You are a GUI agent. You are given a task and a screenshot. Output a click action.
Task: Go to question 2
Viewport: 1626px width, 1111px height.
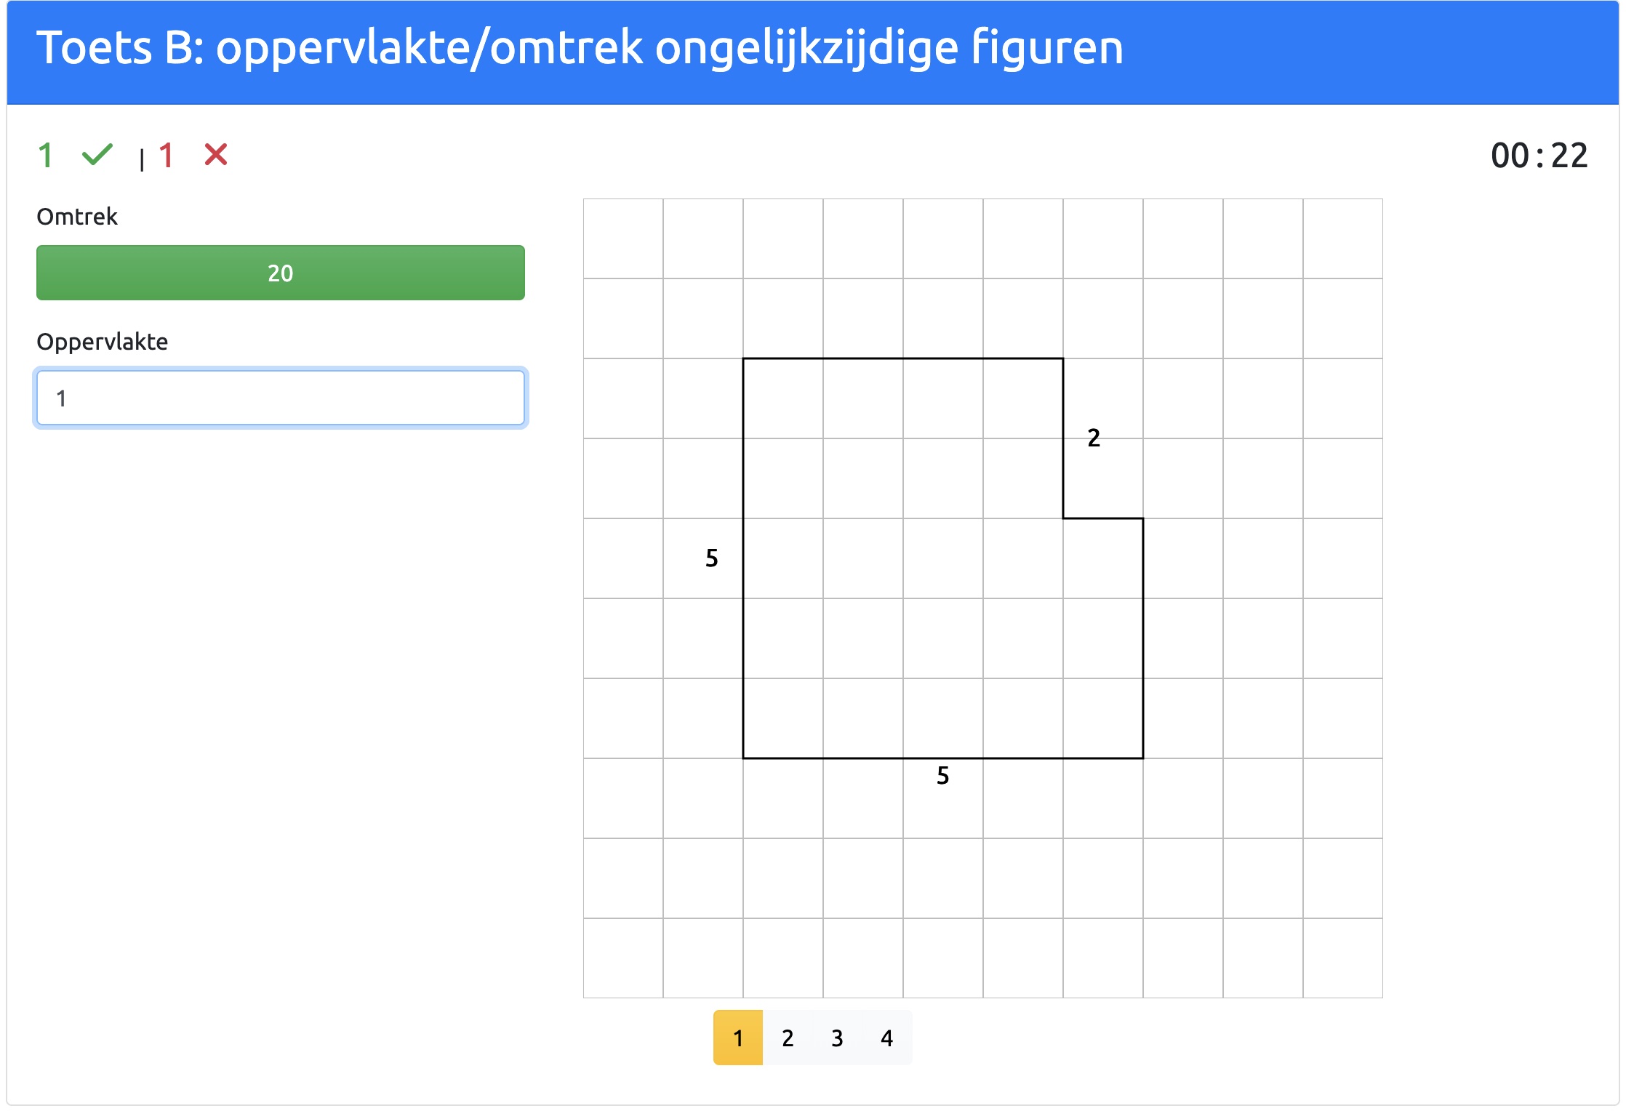tap(788, 1038)
